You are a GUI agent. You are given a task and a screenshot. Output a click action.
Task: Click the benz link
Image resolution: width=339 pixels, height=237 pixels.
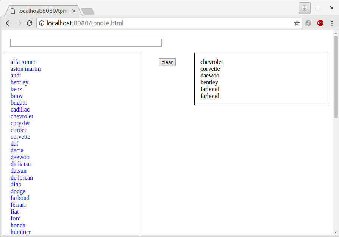click(x=16, y=89)
